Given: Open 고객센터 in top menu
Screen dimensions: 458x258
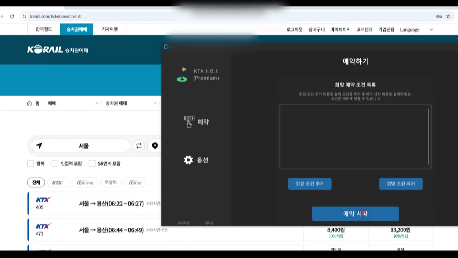Looking at the screenshot, I should [x=364, y=29].
